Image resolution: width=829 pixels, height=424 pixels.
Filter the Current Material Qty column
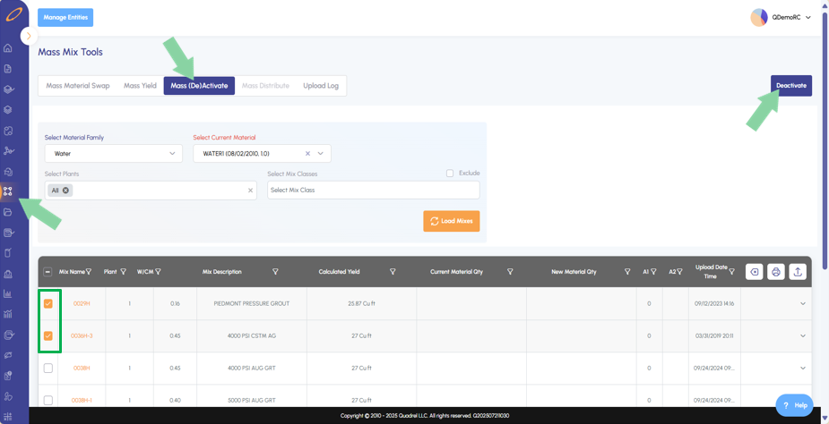[510, 271]
